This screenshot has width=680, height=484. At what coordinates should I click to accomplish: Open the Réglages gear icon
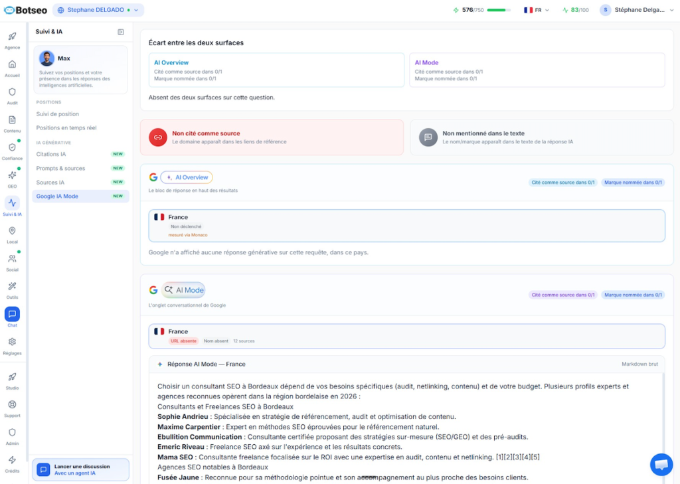coord(12,342)
